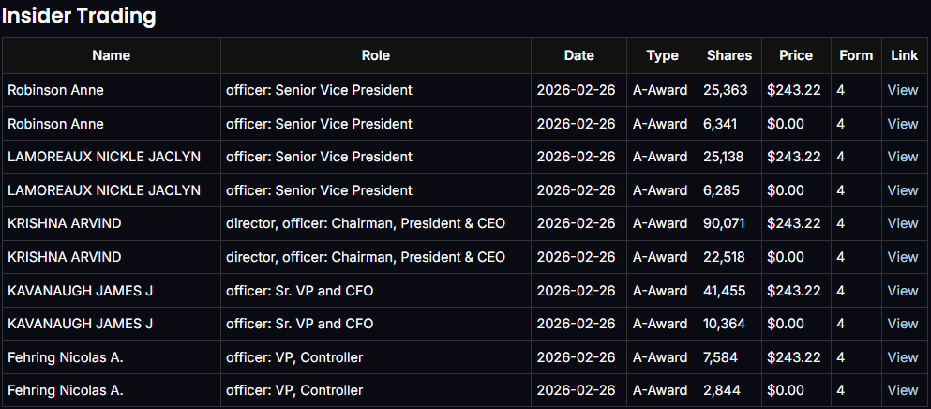Viewport: 931px width, 409px height.
Task: Click the Price column header
Action: [796, 55]
